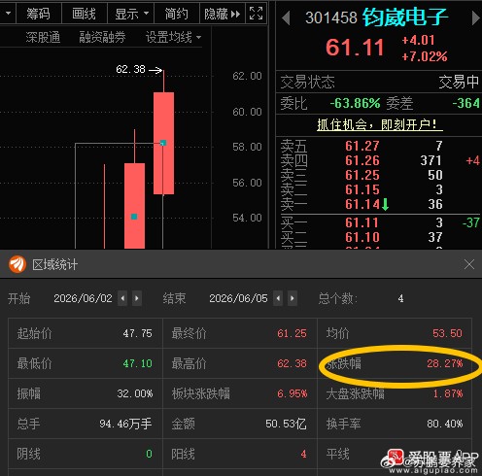Click the teal marker on the middle candle
Viewport: 482px width, 476px height.
(134, 217)
